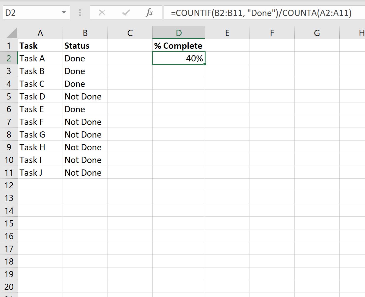Select row 2 header
Image resolution: width=365 pixels, height=297 pixels.
(9, 58)
